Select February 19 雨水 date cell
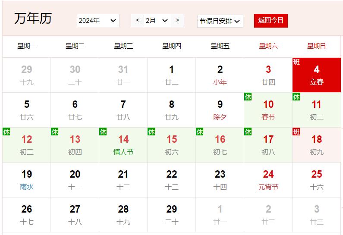 click(x=27, y=180)
